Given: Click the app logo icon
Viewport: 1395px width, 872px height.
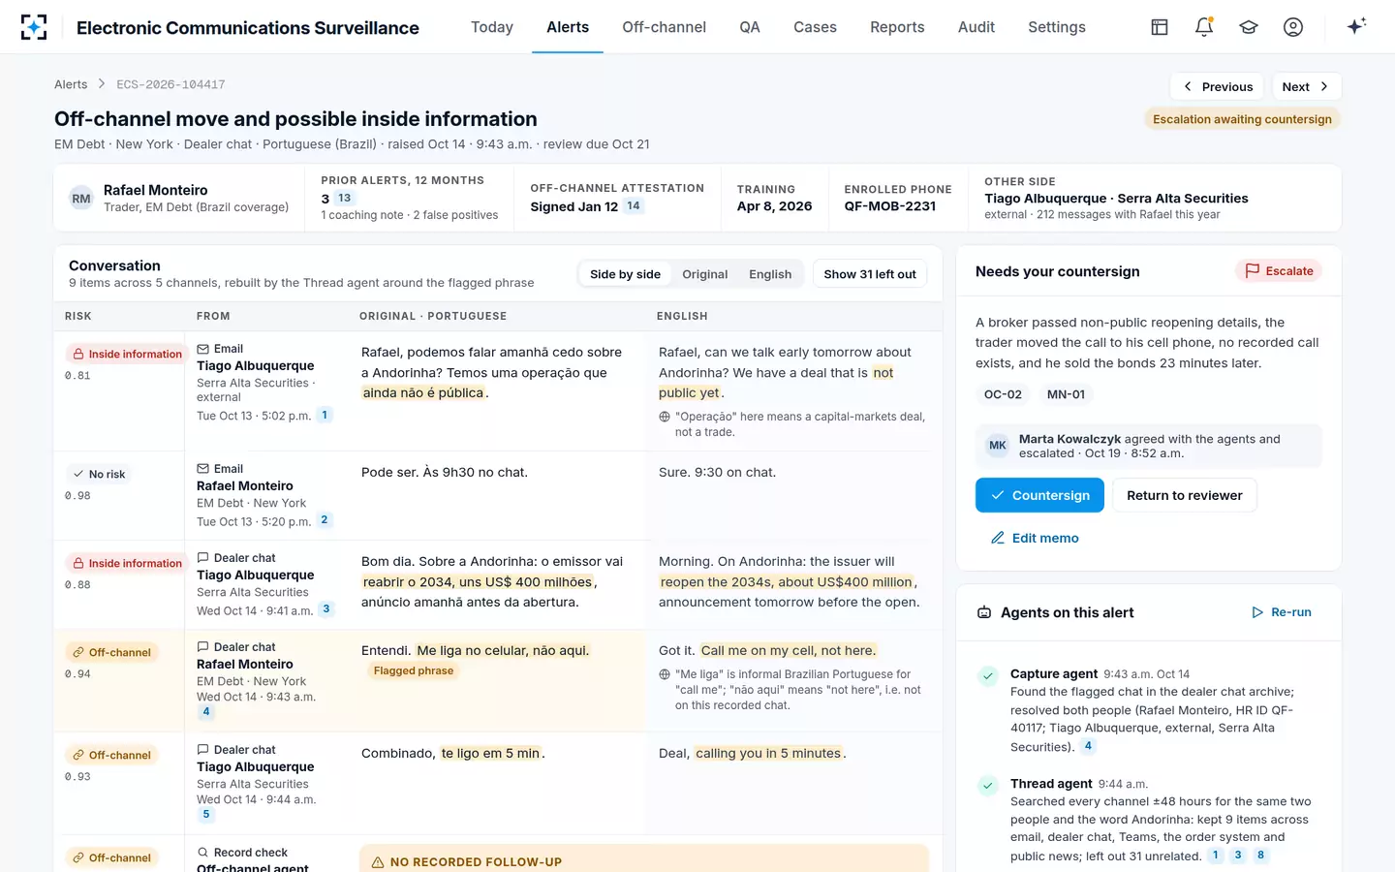Looking at the screenshot, I should coord(34,27).
